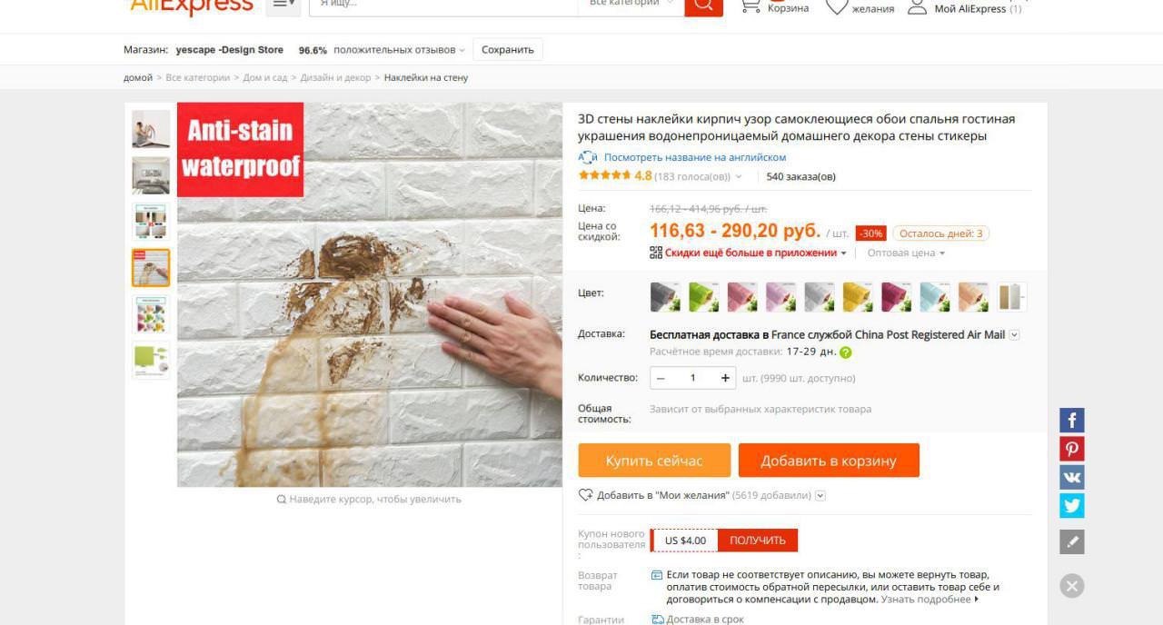Screen dimensions: 1163x625
Task: Increase quantity with plus button
Action: 725,378
